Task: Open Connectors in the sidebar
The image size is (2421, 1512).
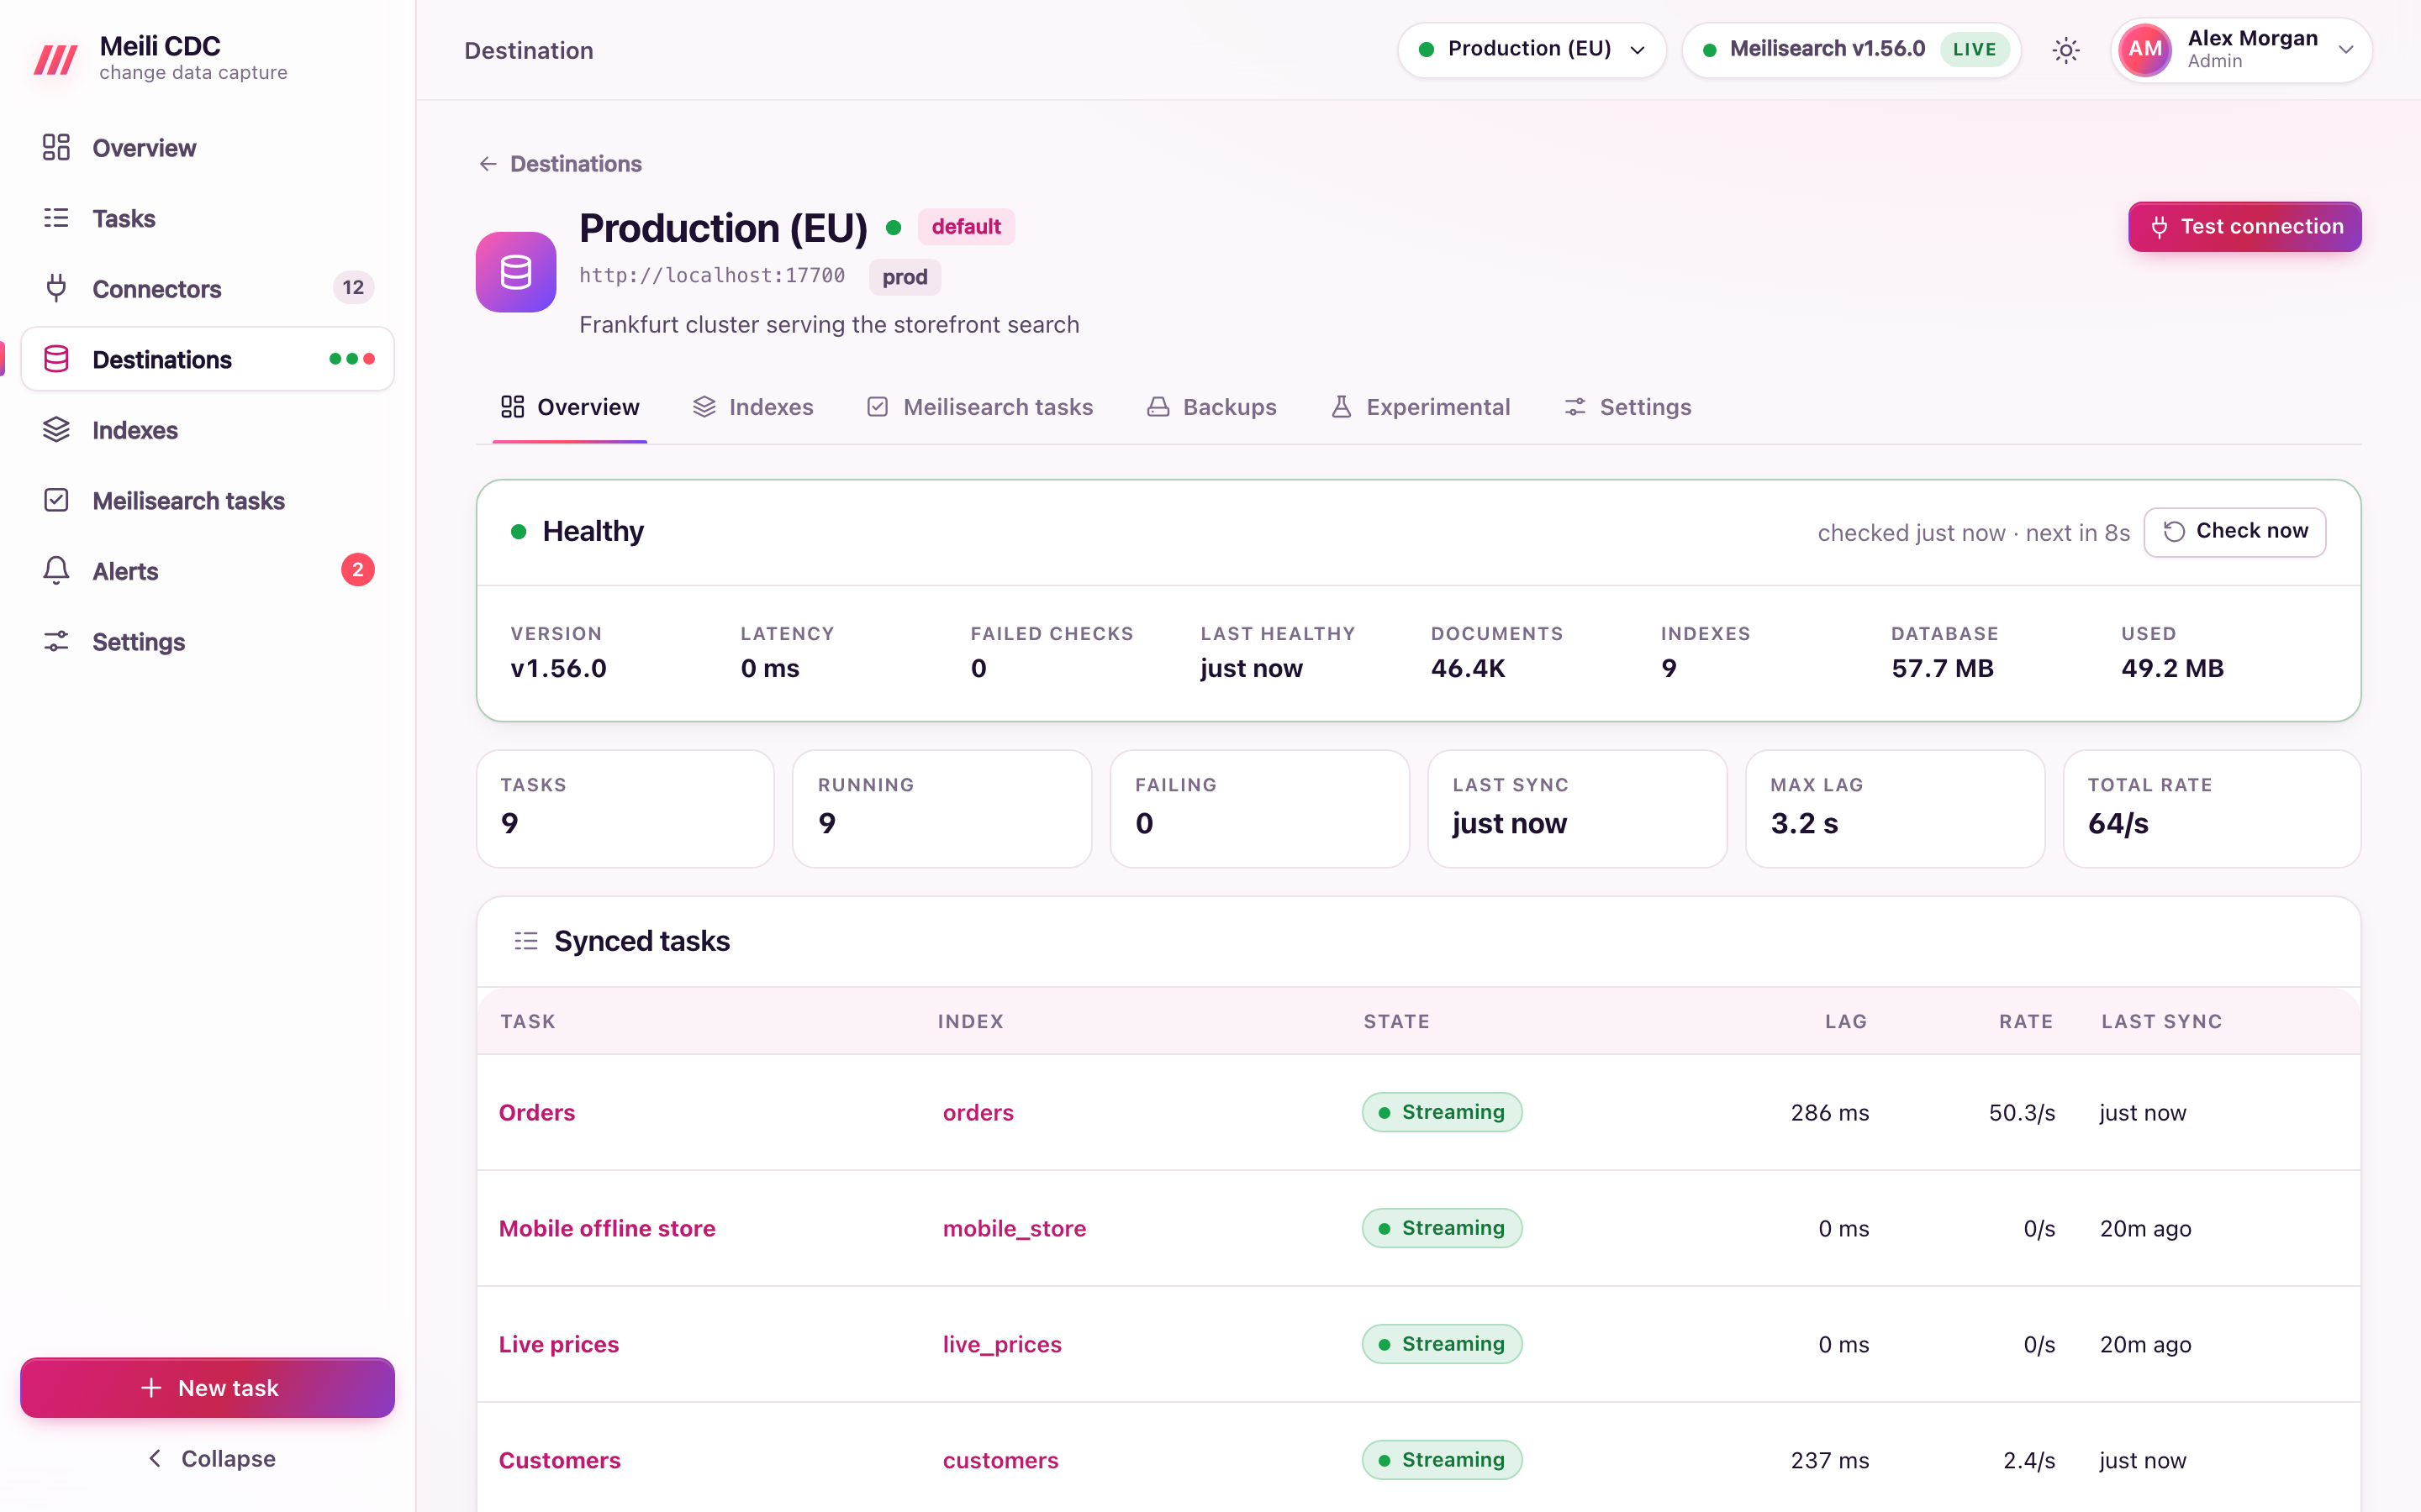Action: [x=208, y=289]
